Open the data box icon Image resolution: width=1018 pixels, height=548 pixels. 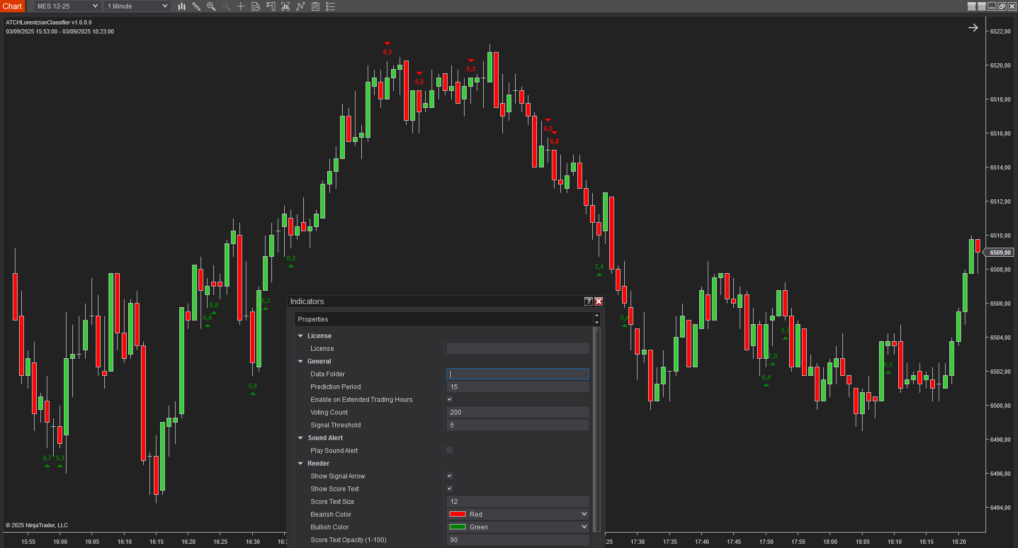pos(255,6)
